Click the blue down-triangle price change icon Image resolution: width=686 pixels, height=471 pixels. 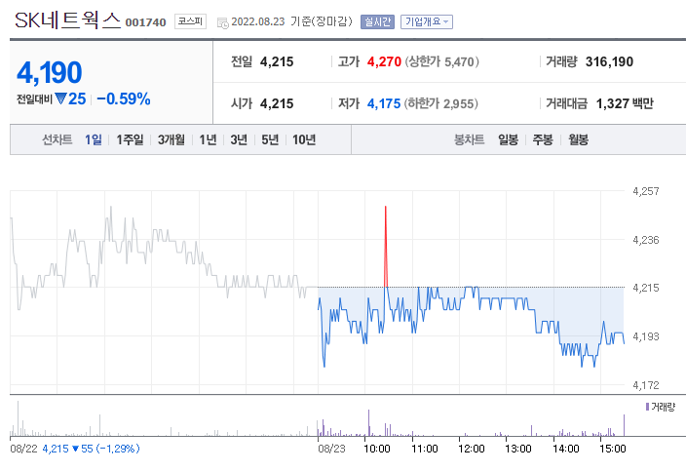point(60,98)
